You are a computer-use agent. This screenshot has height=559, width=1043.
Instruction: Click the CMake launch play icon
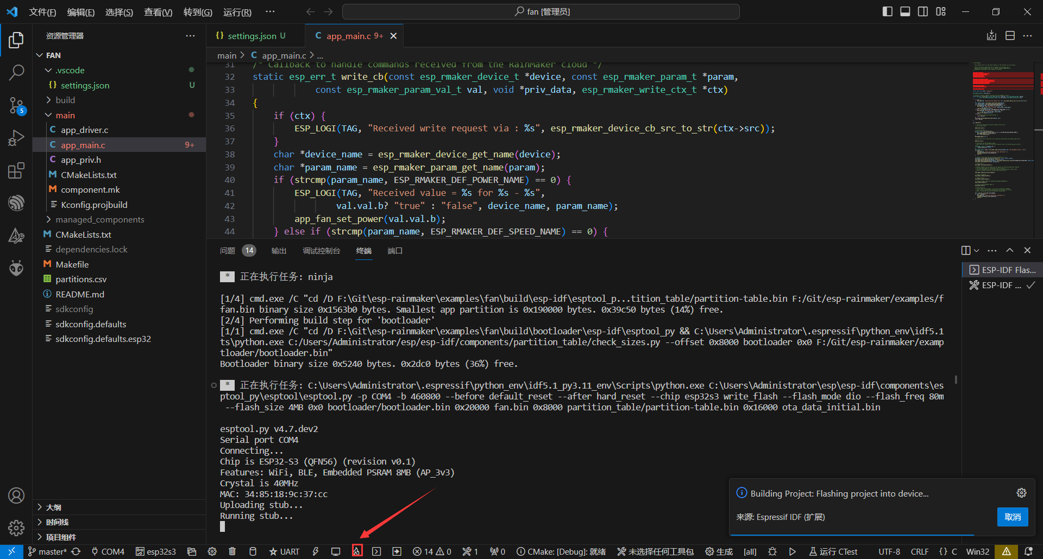point(793,551)
